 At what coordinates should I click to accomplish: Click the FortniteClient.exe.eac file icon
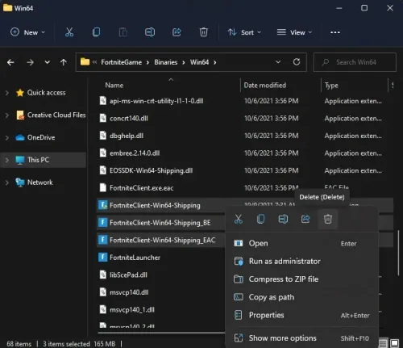(102, 188)
